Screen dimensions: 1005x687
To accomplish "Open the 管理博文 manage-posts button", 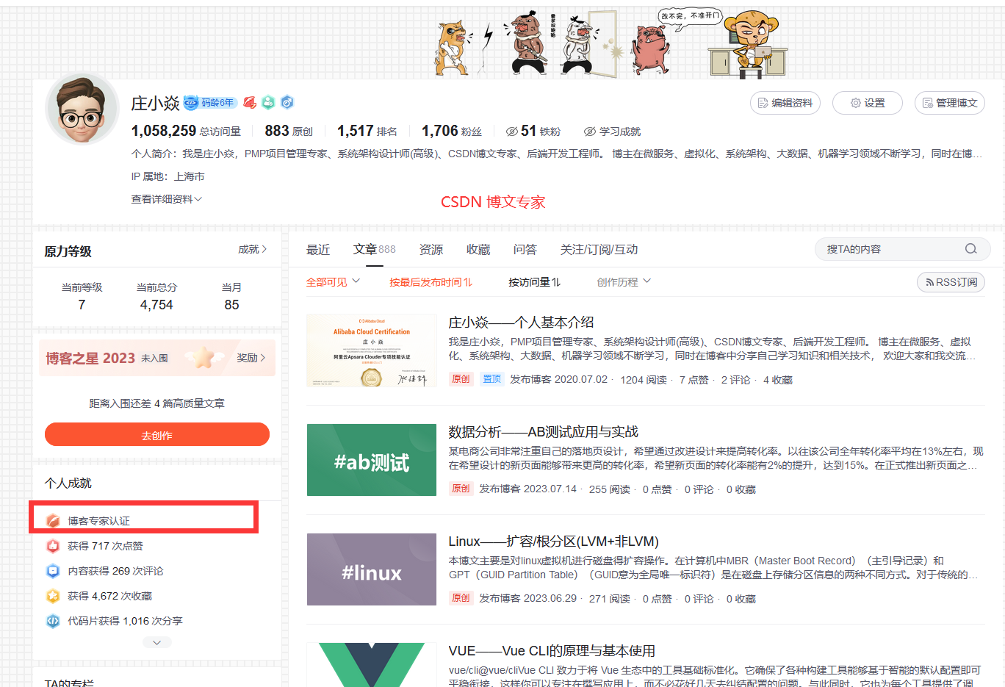I will (950, 103).
